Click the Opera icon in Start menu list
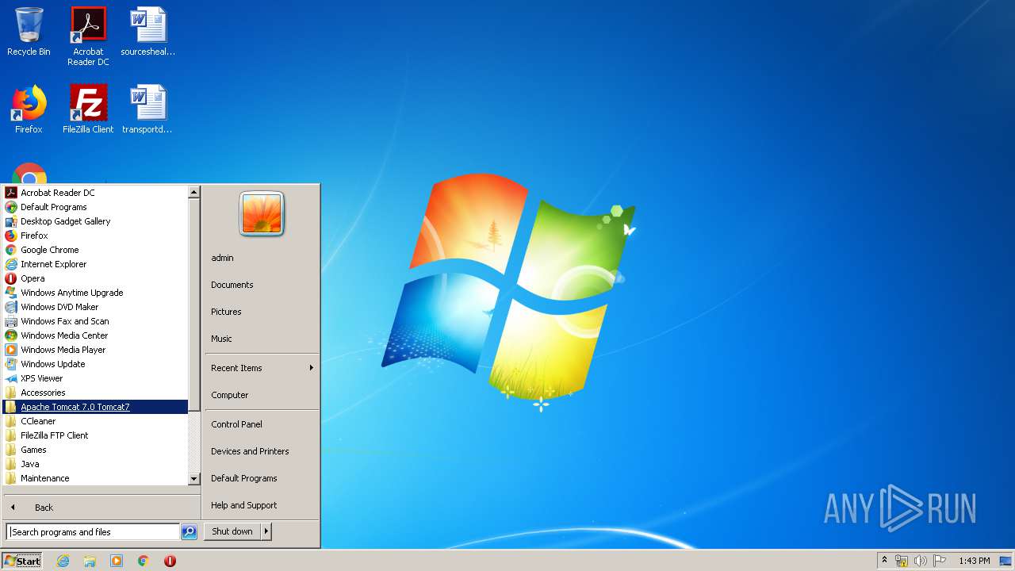Screen dimensions: 1015x571 (11, 278)
